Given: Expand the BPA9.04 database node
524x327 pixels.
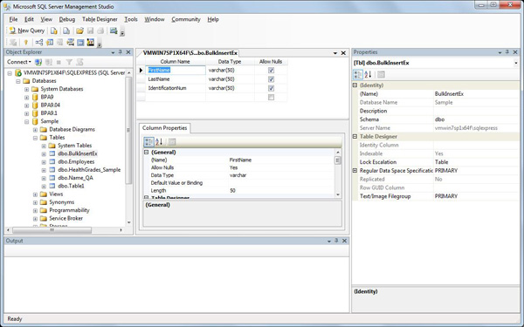Looking at the screenshot, I should pyautogui.click(x=26, y=106).
